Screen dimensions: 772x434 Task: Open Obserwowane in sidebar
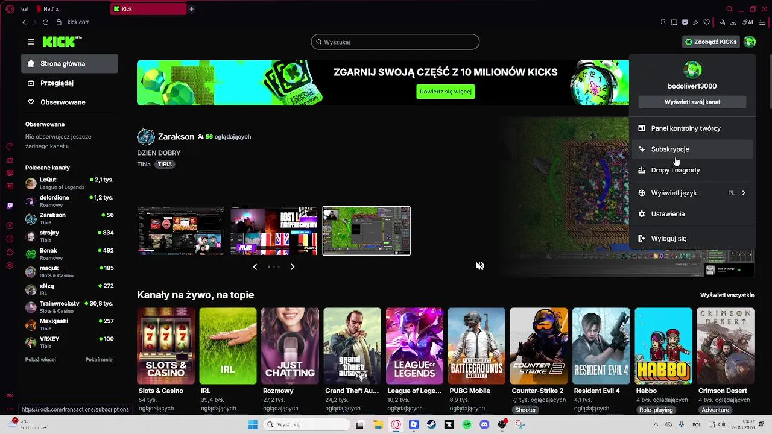point(69,102)
